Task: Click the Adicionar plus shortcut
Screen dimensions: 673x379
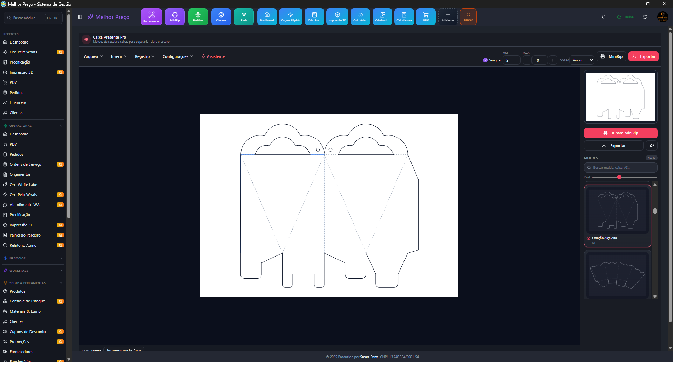Action: pos(448,17)
